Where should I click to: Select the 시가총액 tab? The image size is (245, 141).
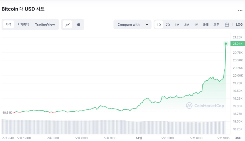(23, 24)
